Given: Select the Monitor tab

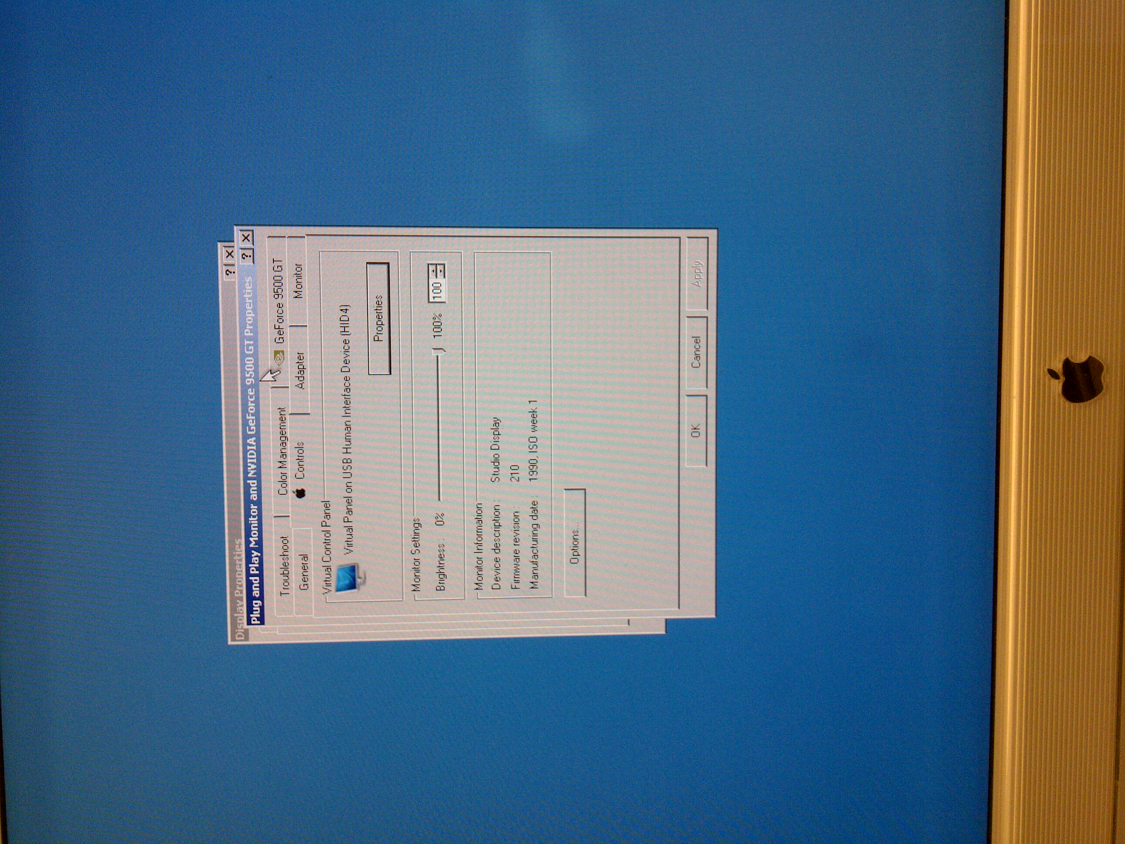Looking at the screenshot, I should coord(296,281).
